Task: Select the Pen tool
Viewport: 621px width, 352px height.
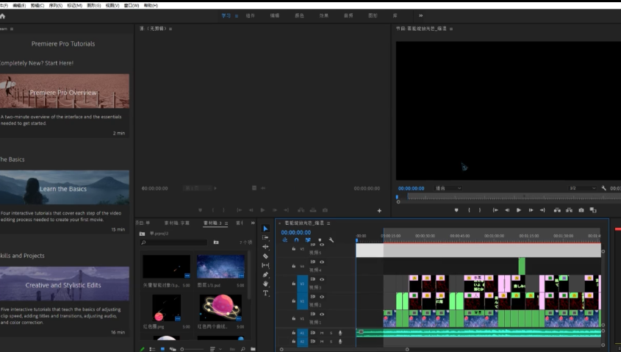Action: coord(265,275)
